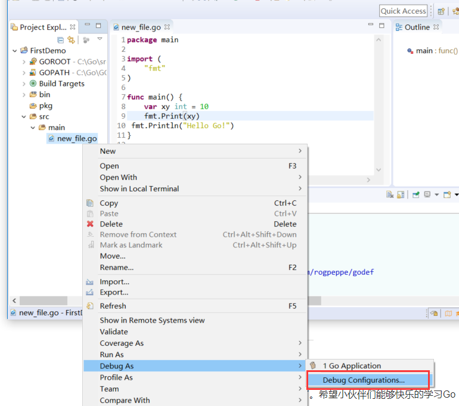Choose Delete from context menu
This screenshot has height=406, width=459.
(x=196, y=224)
